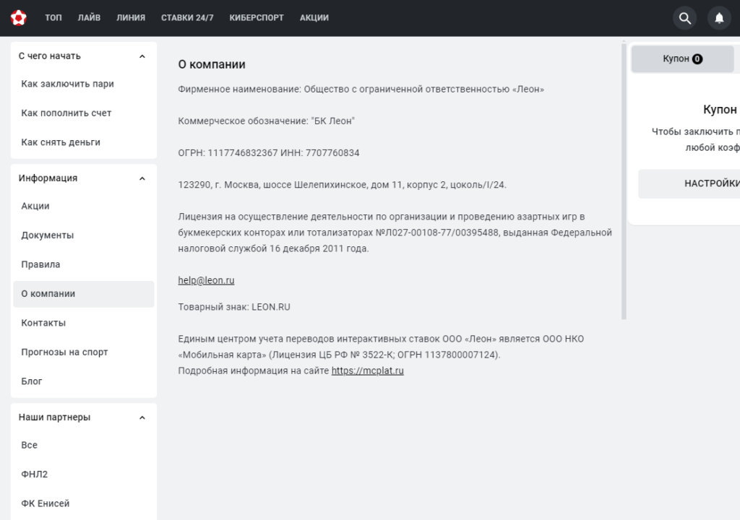The image size is (740, 520).
Task: Click the 'О компании' page heading
Action: pyautogui.click(x=212, y=65)
